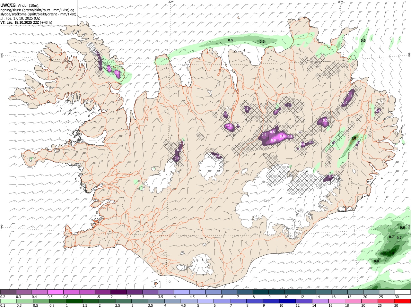Click the '0.8' label on the lower legend scale

pyautogui.click(x=52, y=305)
